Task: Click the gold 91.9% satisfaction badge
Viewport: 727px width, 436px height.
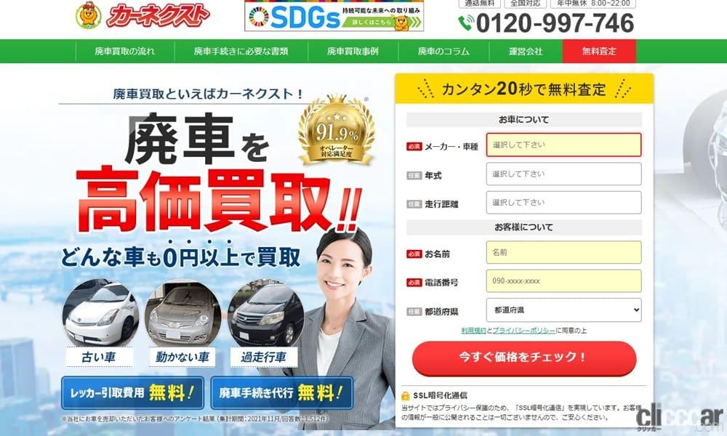Action: pyautogui.click(x=336, y=131)
